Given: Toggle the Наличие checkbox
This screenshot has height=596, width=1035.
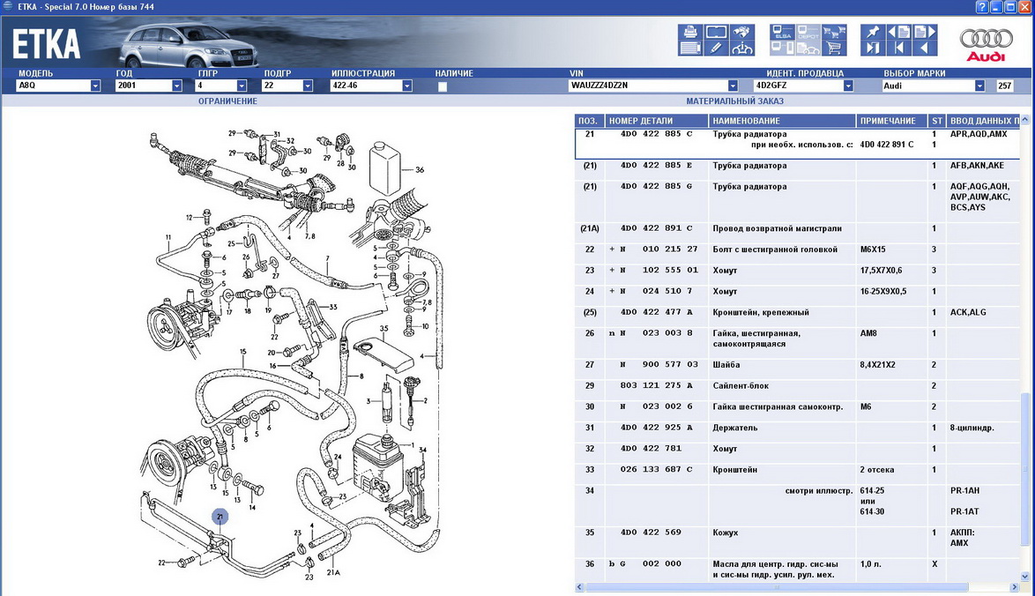Looking at the screenshot, I should click(x=443, y=86).
